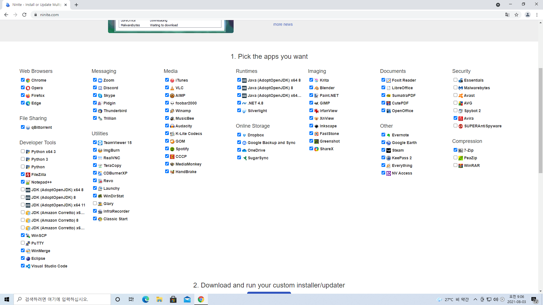Image resolution: width=543 pixels, height=305 pixels.
Task: Click the speaker volume icon in the tray
Action: (x=495, y=299)
